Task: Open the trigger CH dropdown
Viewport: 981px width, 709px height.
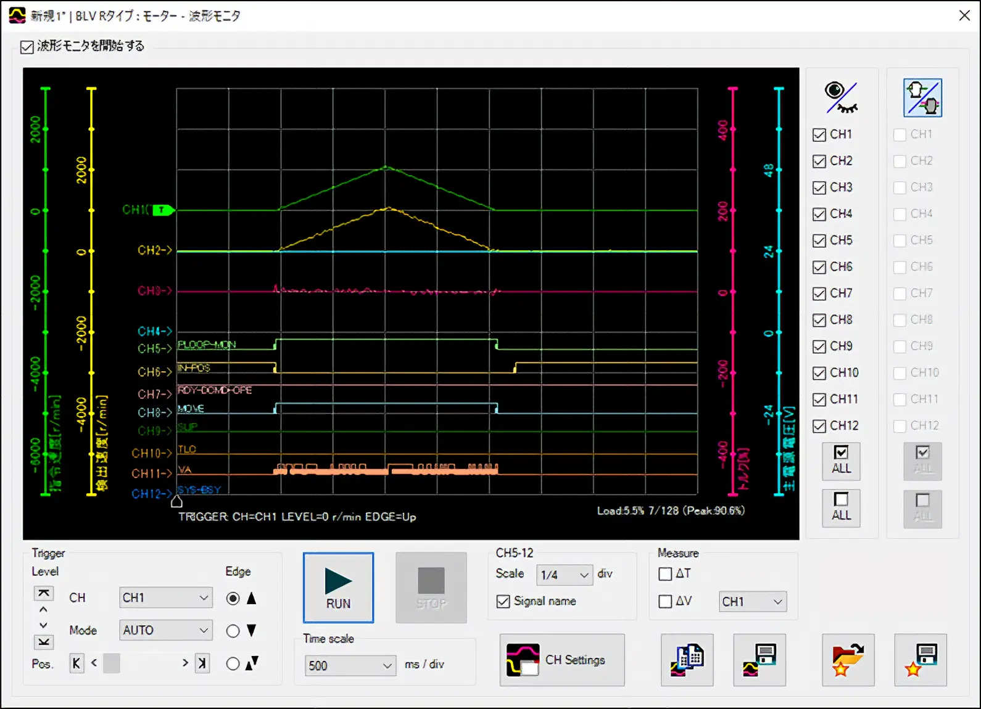Action: [x=165, y=597]
